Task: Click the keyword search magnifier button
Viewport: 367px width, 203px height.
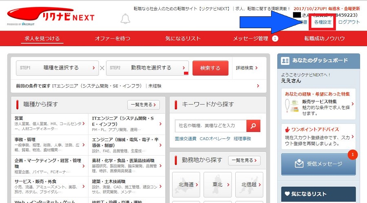Action: 253,126
